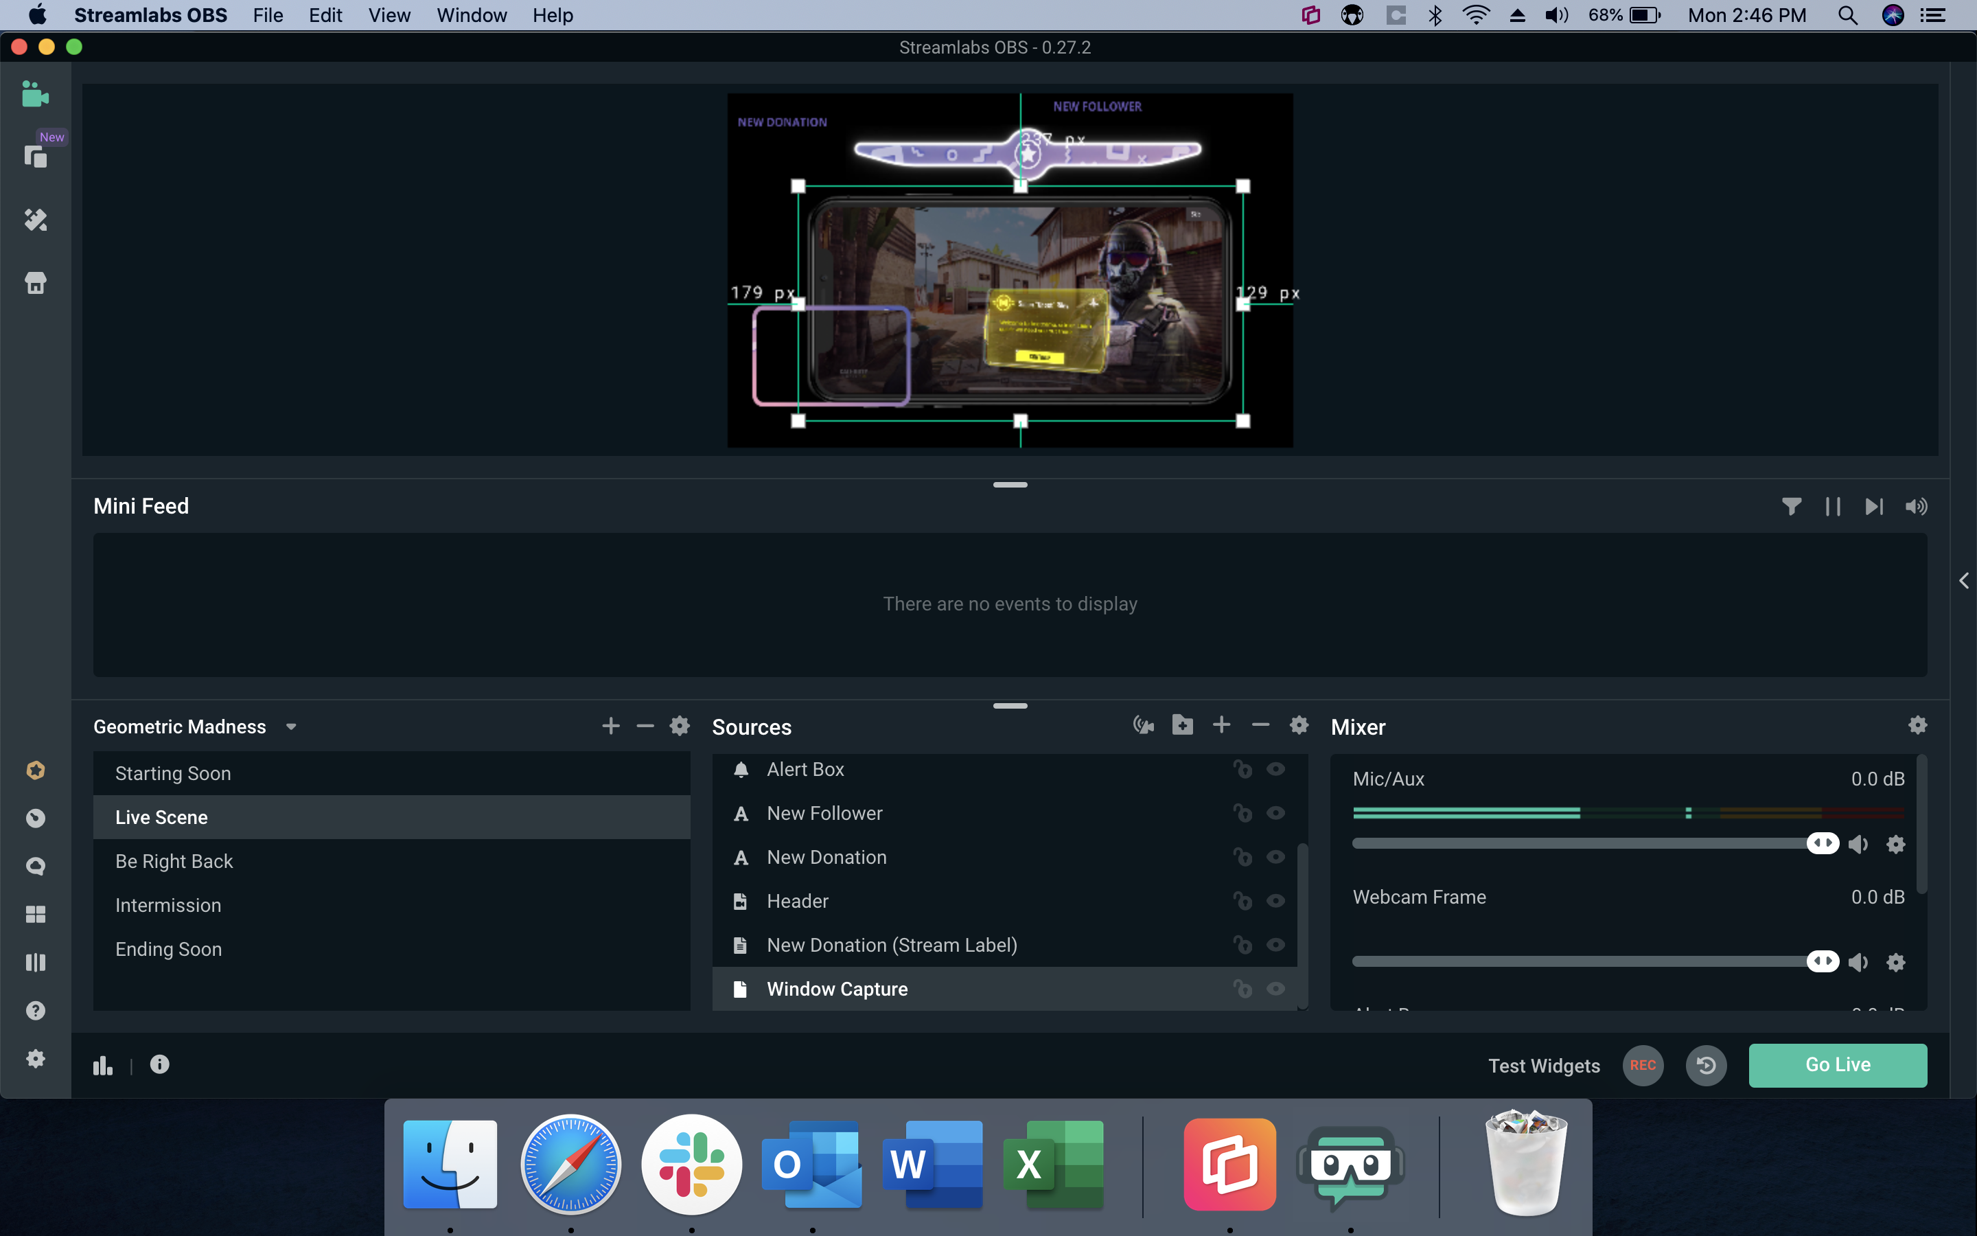Viewport: 1977px width, 1236px height.
Task: Add a new source with the plus icon
Action: point(1221,724)
